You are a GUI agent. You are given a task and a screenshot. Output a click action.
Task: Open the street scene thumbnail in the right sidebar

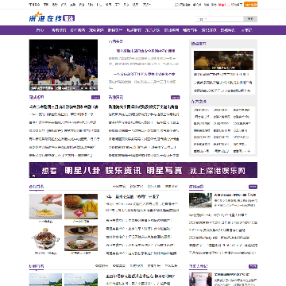click(200, 200)
